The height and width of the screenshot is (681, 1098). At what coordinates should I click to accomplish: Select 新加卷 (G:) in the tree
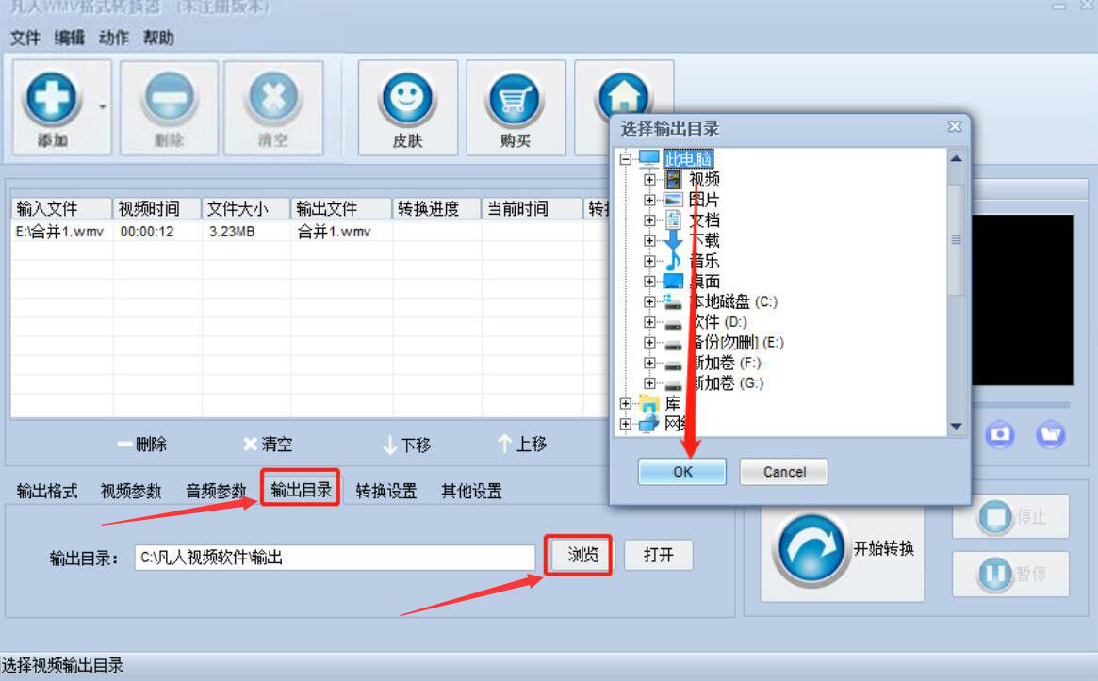click(x=727, y=383)
